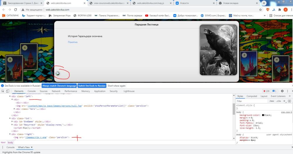The height and width of the screenshot is (154, 293).
Task: Open the Lighthouse tab
Action: tap(129, 91)
